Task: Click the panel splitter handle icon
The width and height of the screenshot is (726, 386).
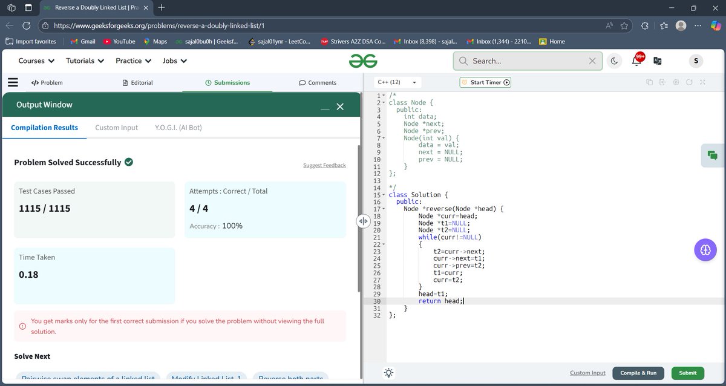Action: 363,221
